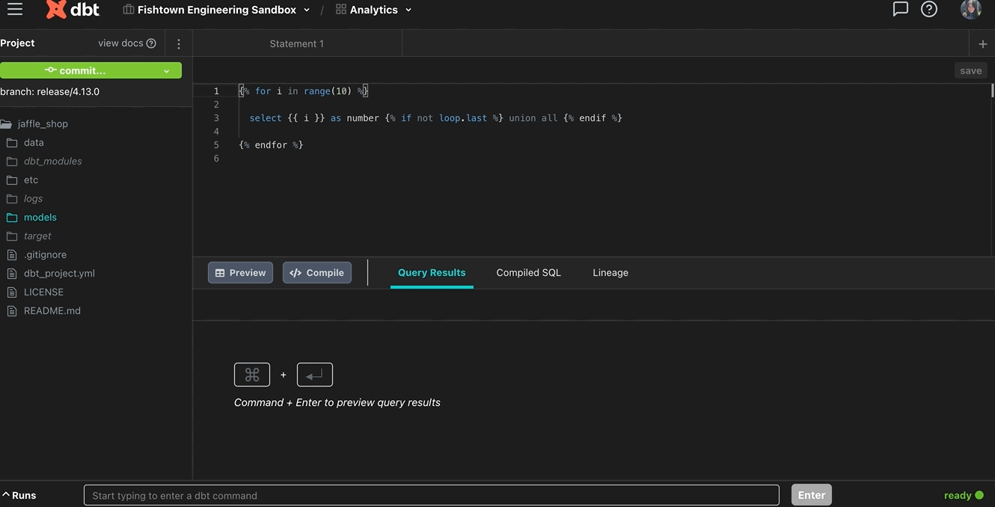
Task: Expand the Runs panel
Action: pyautogui.click(x=20, y=495)
